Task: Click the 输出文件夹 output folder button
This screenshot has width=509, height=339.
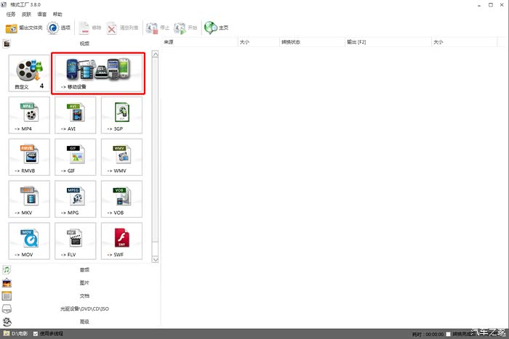Action: pyautogui.click(x=23, y=28)
